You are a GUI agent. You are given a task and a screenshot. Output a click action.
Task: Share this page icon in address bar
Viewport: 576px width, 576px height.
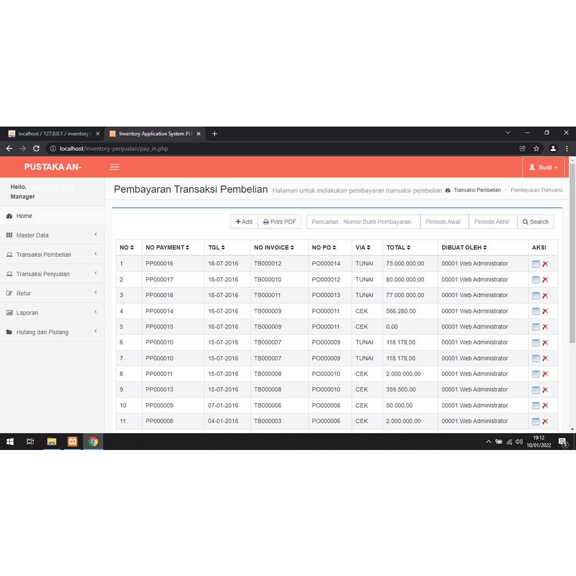pyautogui.click(x=523, y=148)
